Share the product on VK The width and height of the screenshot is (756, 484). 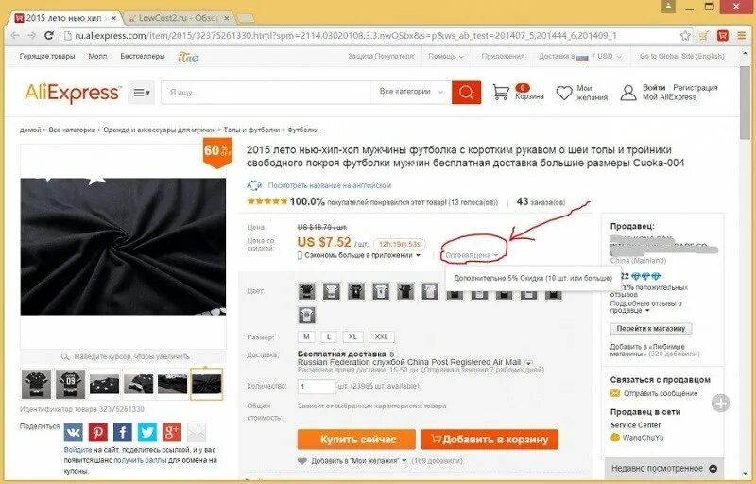point(74,432)
